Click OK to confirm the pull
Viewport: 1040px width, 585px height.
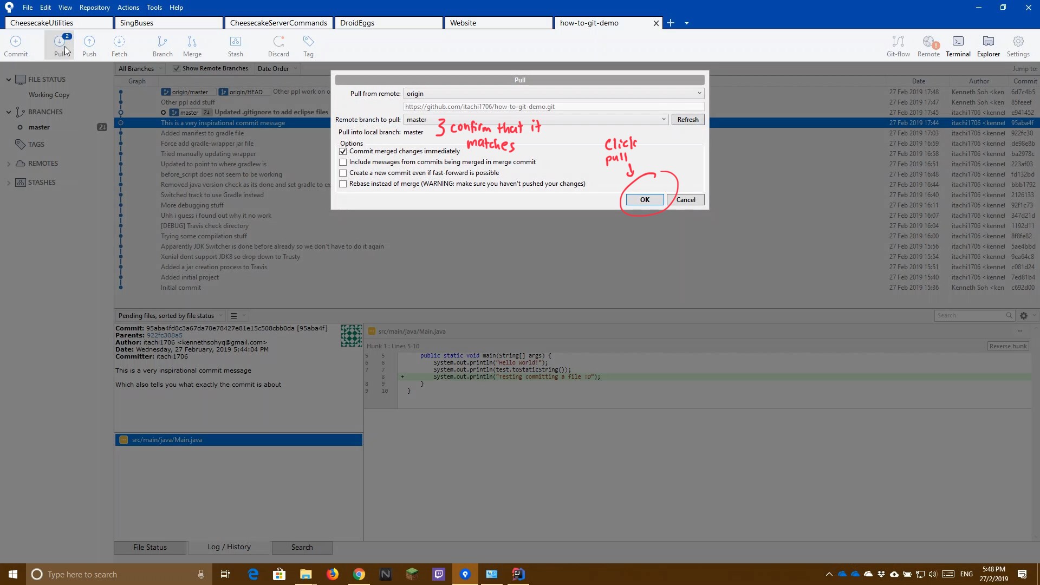(644, 199)
